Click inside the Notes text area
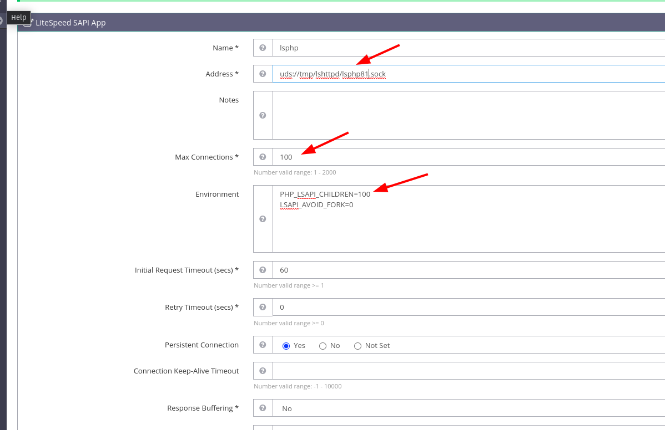Viewport: 665px width, 430px height. [x=468, y=115]
